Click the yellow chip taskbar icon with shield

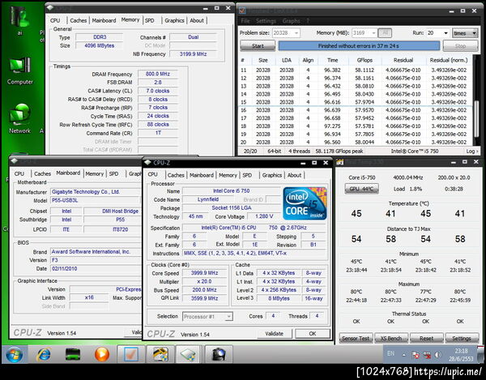pyautogui.click(x=160, y=354)
